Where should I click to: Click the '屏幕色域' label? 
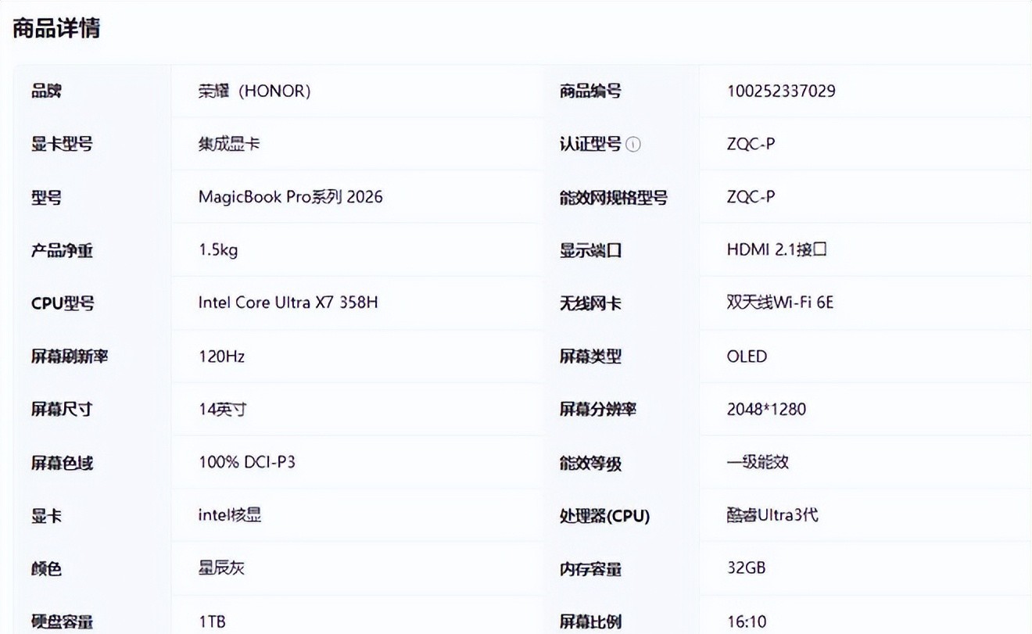coord(62,463)
